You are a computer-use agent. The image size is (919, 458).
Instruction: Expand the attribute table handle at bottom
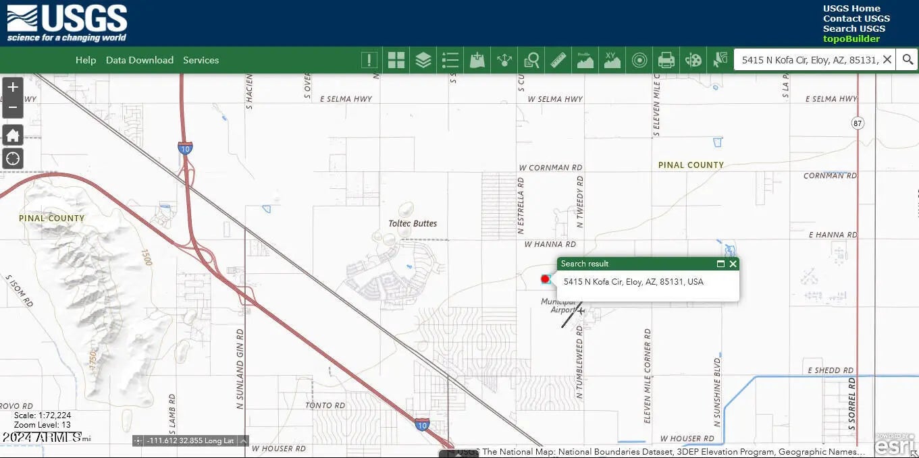tap(458, 453)
